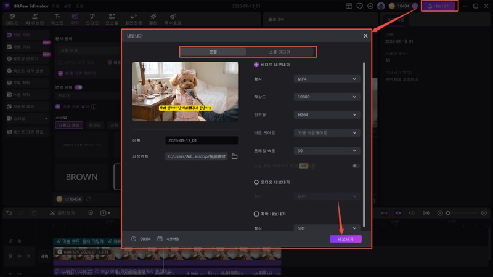Click the scissors split icon in timeline
The height and width of the screenshot is (277, 493).
pos(53,213)
